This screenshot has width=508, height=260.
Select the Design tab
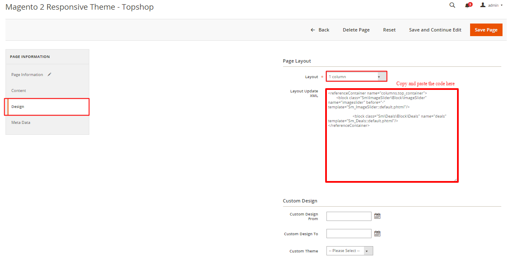pos(18,107)
